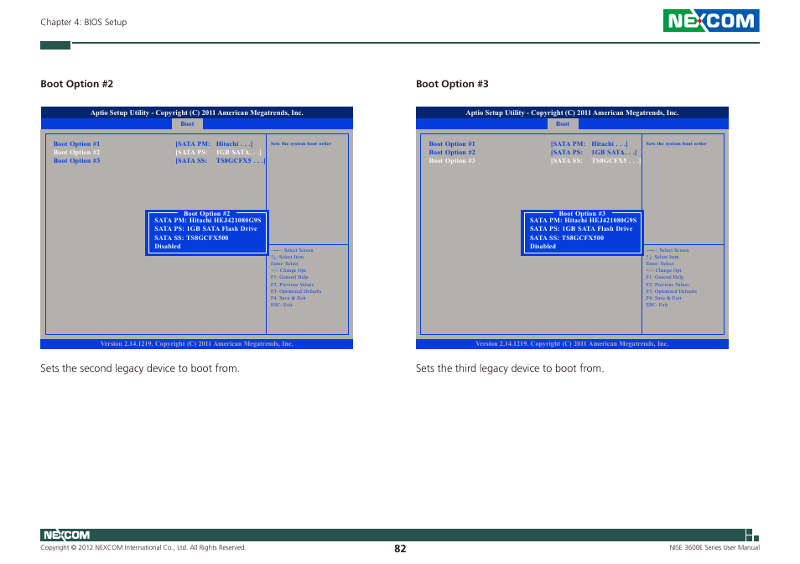Select Boot Option #2 in right BIOS screen
Viewport: 800px width, 564px height.
451,152
